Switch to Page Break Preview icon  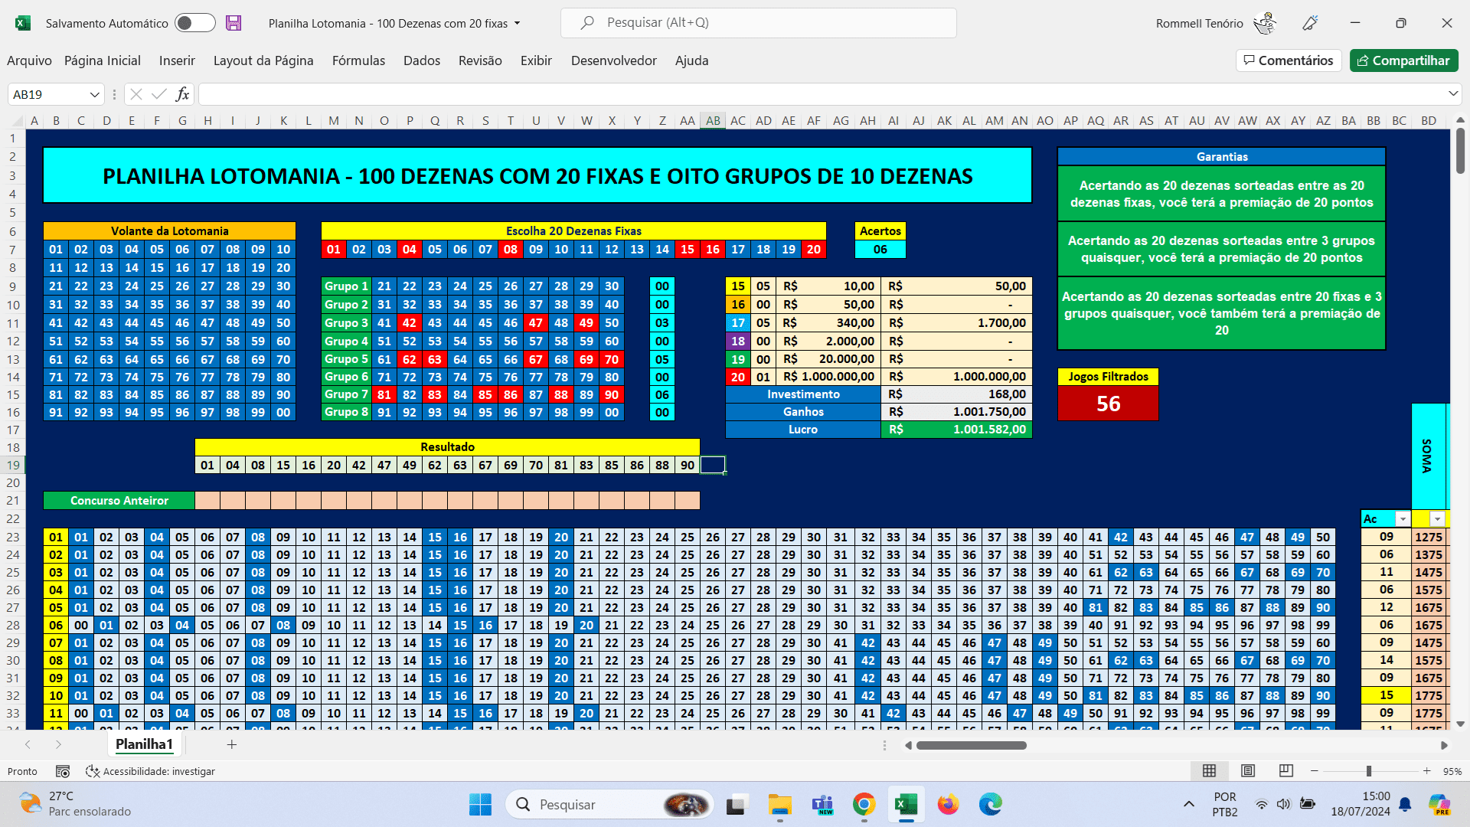coord(1286,771)
